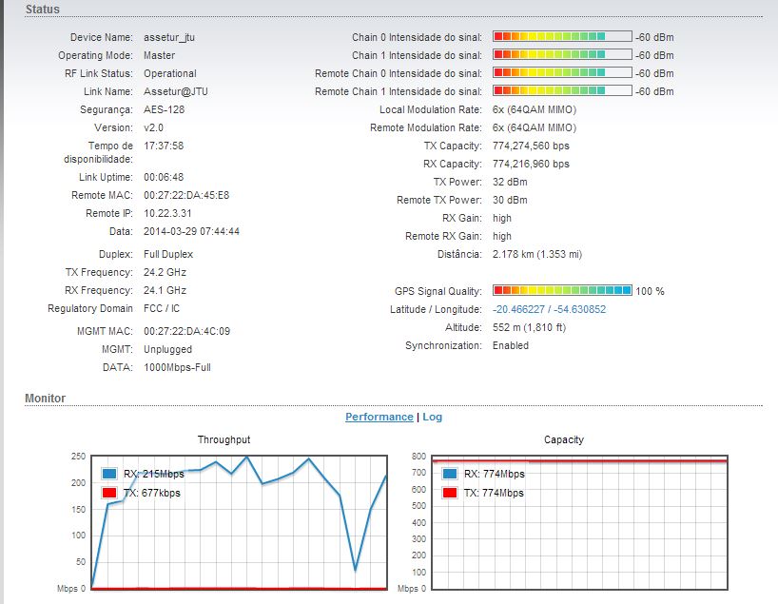Select MGMT status Unplugged
This screenshot has height=604, width=778.
tap(167, 349)
